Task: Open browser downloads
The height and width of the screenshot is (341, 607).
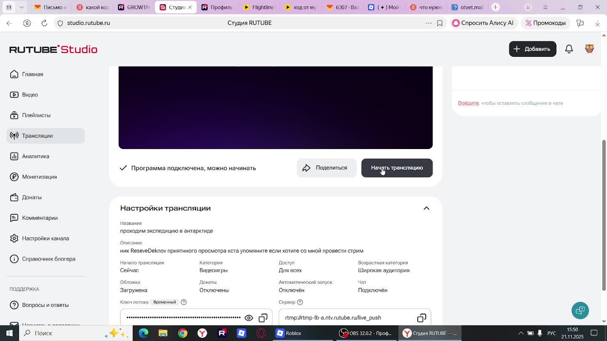Action: (597, 23)
